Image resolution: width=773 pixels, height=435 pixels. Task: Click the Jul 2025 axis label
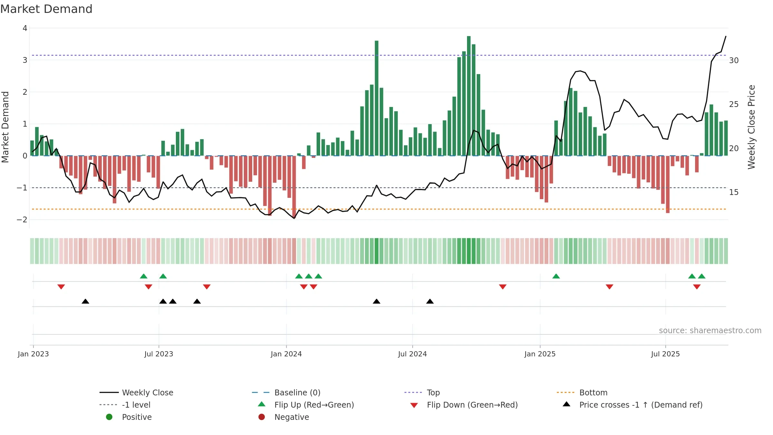click(665, 354)
